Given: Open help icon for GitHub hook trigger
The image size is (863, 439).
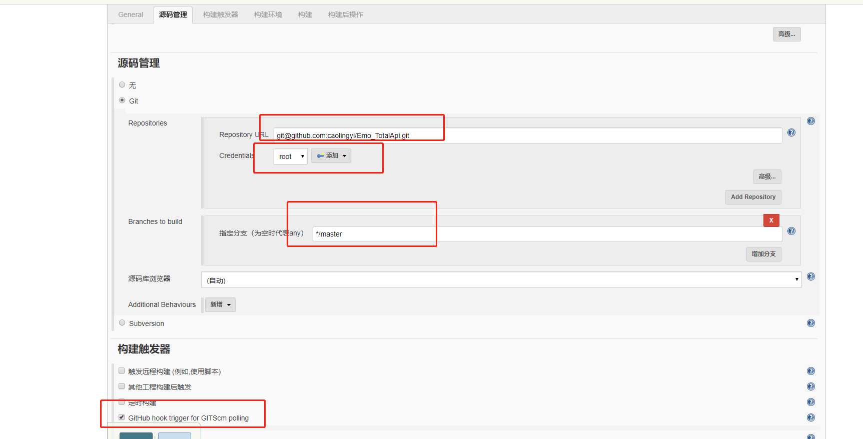Looking at the screenshot, I should coord(811,417).
